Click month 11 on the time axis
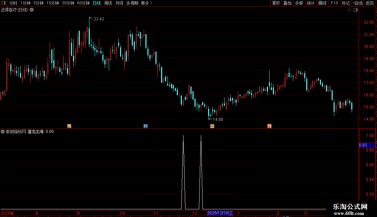 tap(156, 213)
